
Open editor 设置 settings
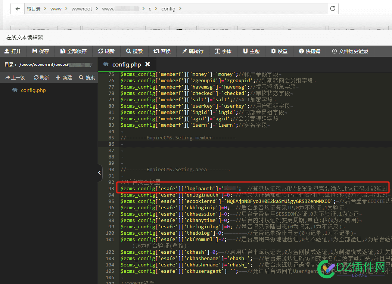[280, 51]
